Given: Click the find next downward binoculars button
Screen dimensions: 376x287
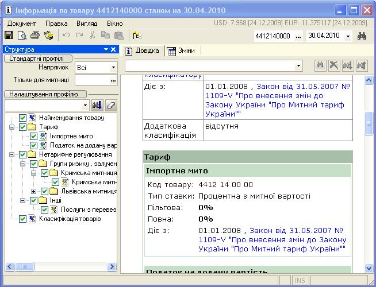Looking at the screenshot, I should [348, 65].
